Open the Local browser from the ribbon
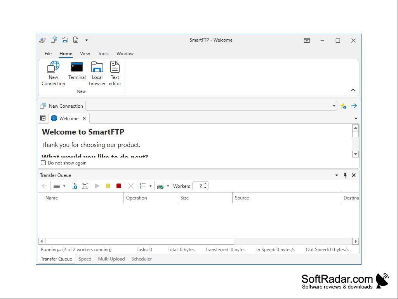The image size is (398, 299). click(97, 73)
